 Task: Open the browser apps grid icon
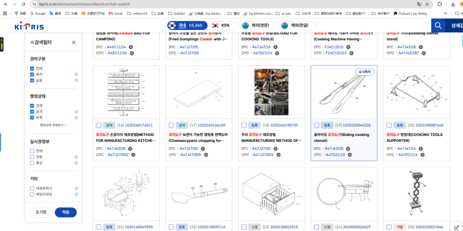point(5,13)
